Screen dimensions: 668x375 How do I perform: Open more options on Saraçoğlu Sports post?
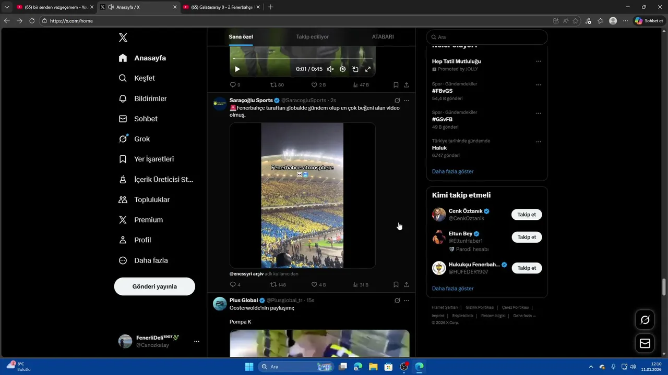coord(407,101)
